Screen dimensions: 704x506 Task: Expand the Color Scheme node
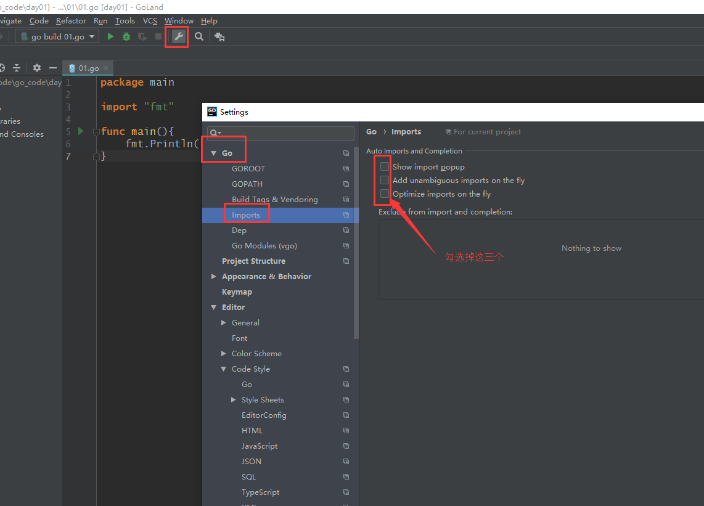[223, 354]
